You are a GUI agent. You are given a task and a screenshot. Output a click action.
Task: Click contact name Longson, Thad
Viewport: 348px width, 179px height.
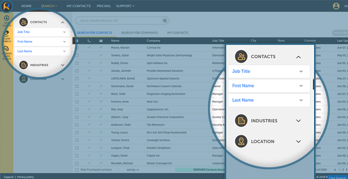coord(120,148)
